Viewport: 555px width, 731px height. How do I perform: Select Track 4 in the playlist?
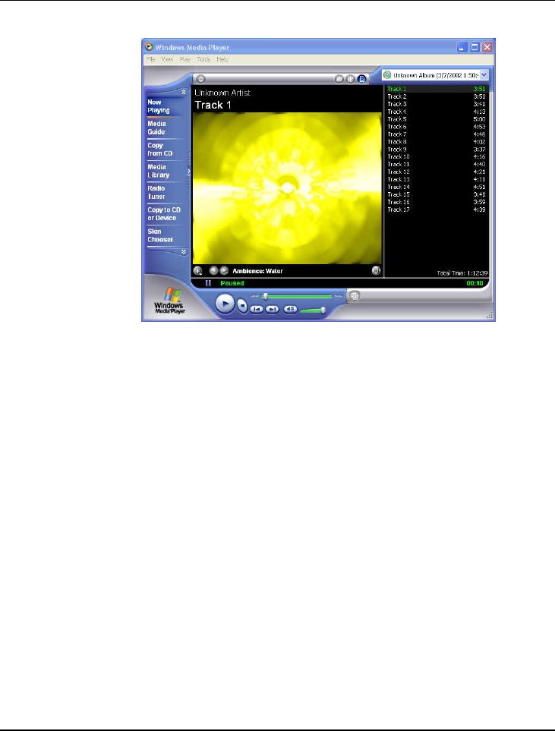436,112
